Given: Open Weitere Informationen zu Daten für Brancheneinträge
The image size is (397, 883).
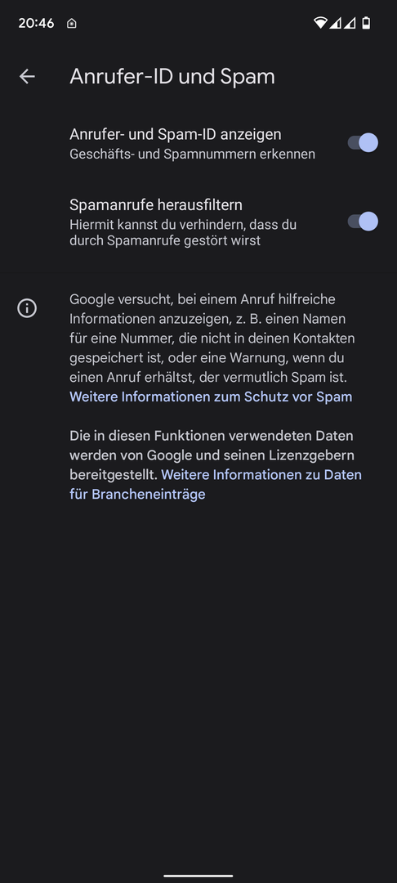Looking at the screenshot, I should [216, 485].
